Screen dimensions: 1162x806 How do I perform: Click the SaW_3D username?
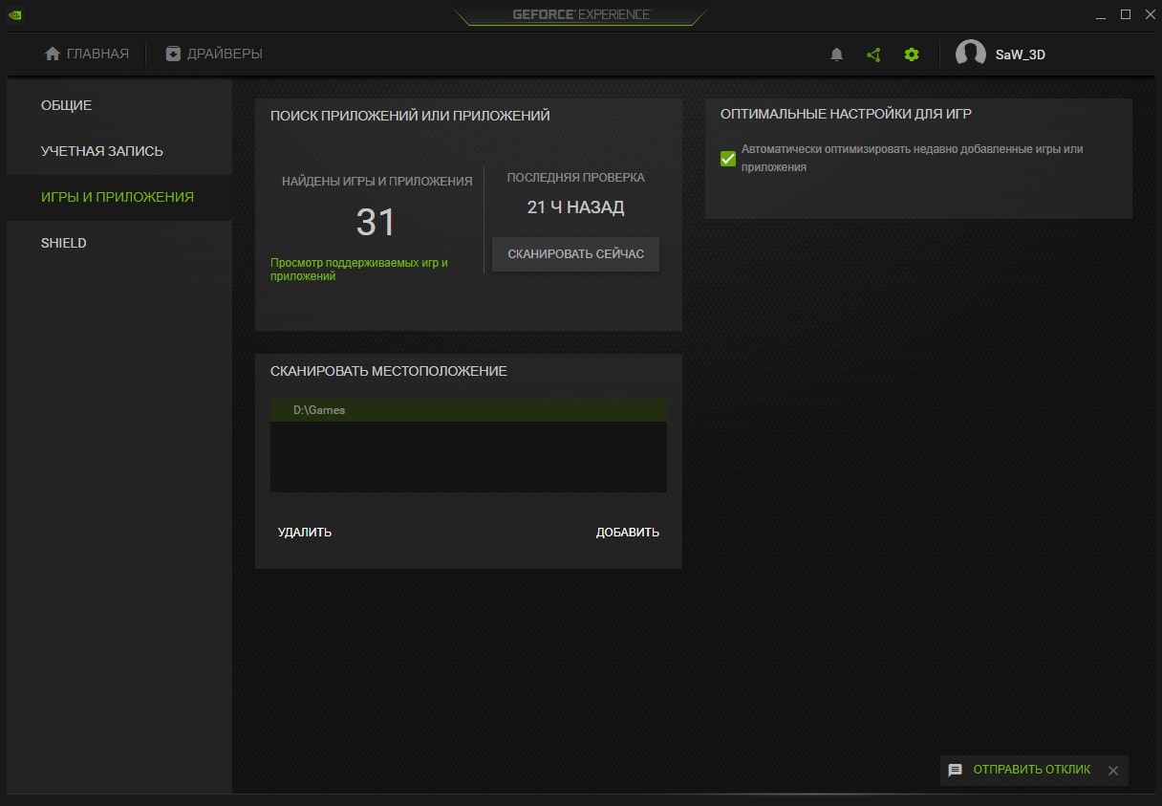click(1021, 54)
